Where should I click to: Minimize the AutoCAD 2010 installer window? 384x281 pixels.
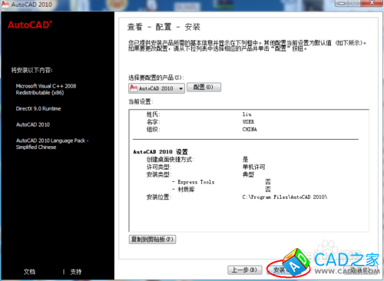click(342, 3)
